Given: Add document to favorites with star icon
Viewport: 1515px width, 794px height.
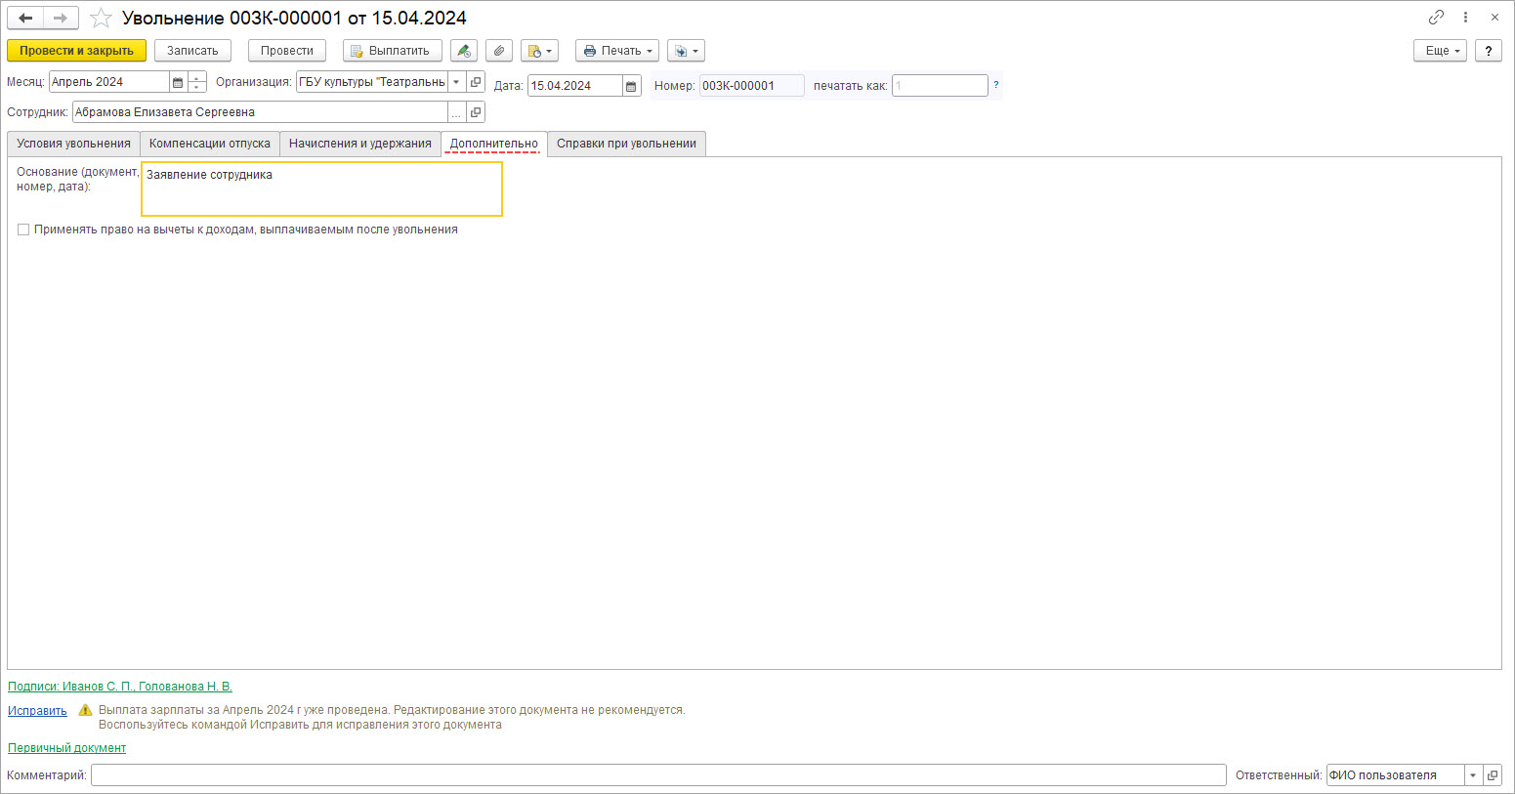Looking at the screenshot, I should [101, 18].
